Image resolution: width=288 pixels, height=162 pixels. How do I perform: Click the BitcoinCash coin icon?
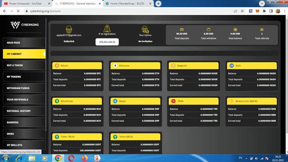pos(57,101)
